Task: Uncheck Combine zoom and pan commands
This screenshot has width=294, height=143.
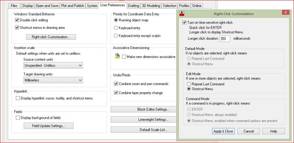Action: (x=116, y=84)
